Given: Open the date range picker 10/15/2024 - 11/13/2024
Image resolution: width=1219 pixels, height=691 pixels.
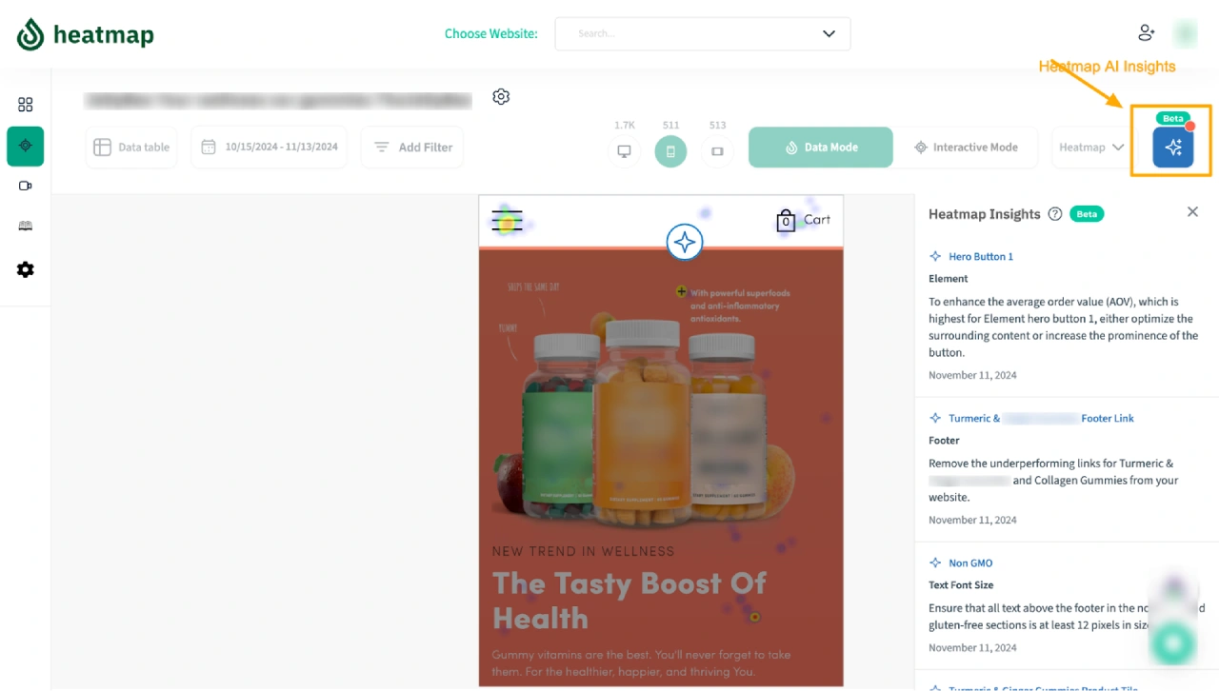Looking at the screenshot, I should pos(269,148).
